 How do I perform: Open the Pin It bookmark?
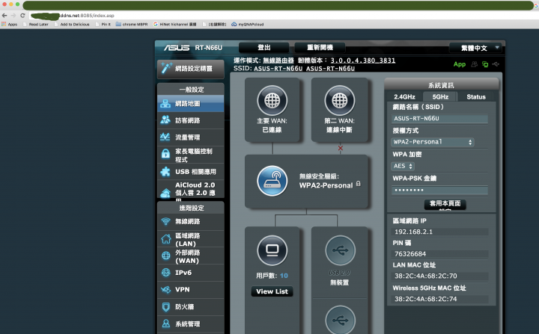103,24
